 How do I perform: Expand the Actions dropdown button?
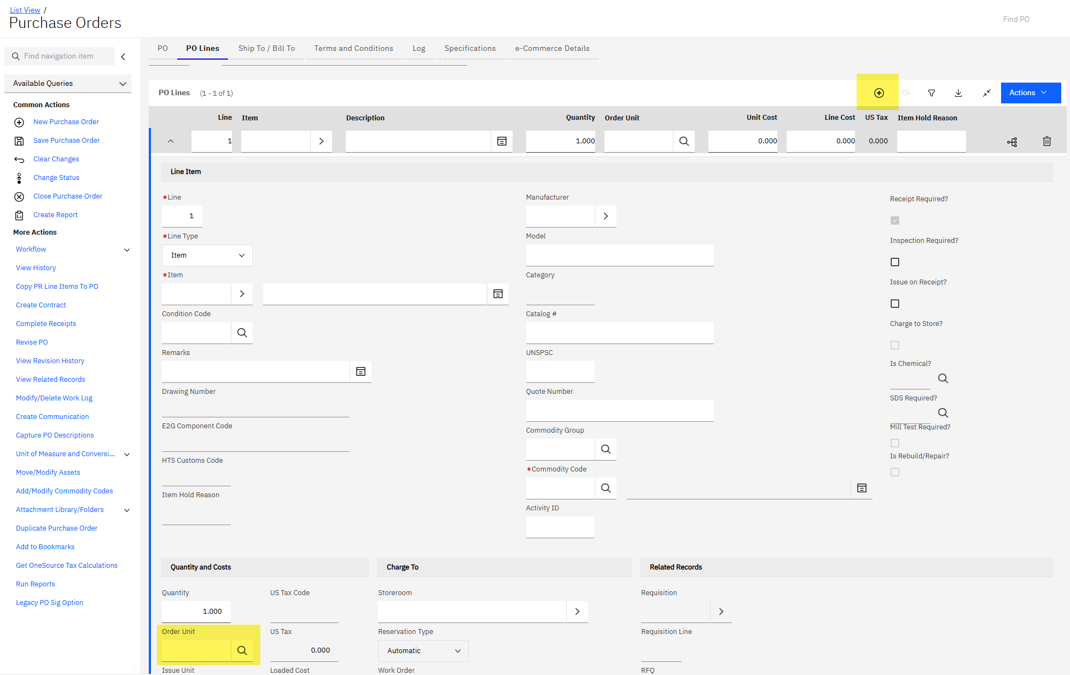[1030, 93]
